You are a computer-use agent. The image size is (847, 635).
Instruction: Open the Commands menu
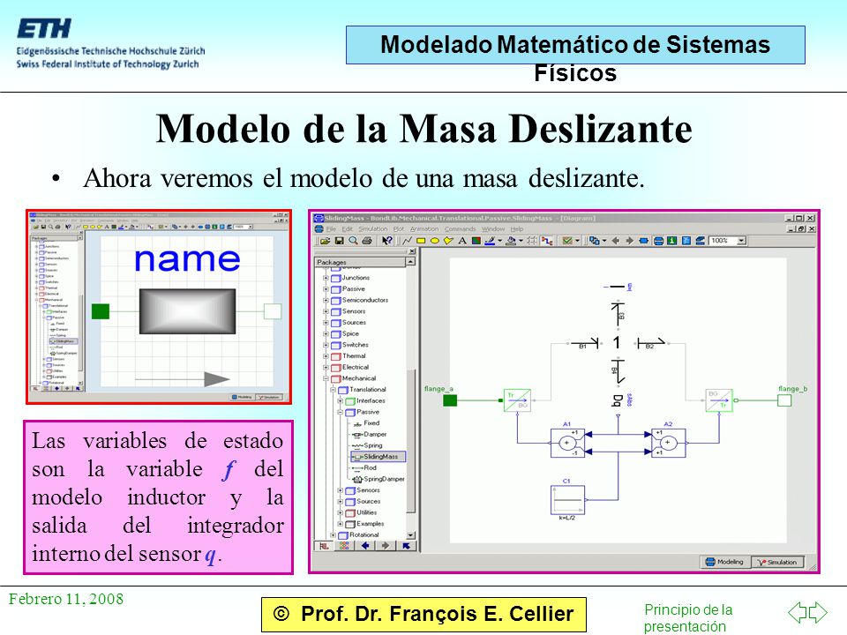pos(461,229)
